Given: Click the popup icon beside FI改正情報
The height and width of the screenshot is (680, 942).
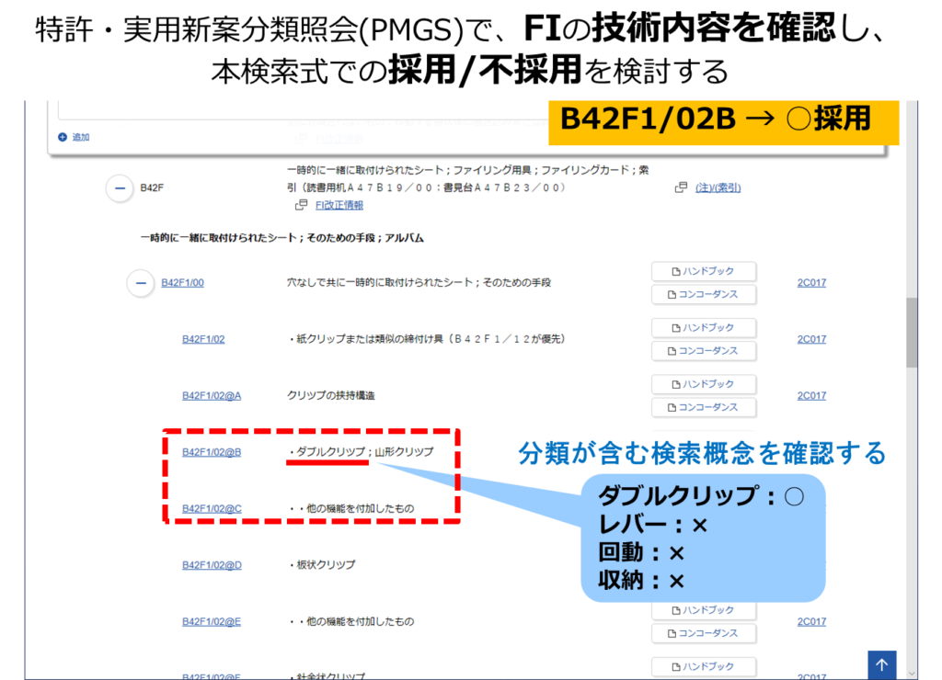Looking at the screenshot, I should point(301,205).
